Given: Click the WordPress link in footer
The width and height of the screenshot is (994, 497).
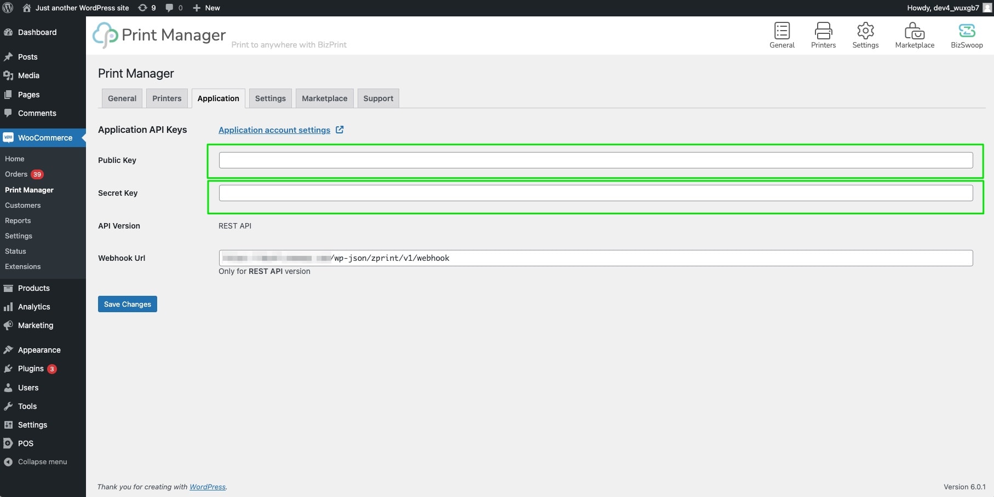Looking at the screenshot, I should click(207, 487).
